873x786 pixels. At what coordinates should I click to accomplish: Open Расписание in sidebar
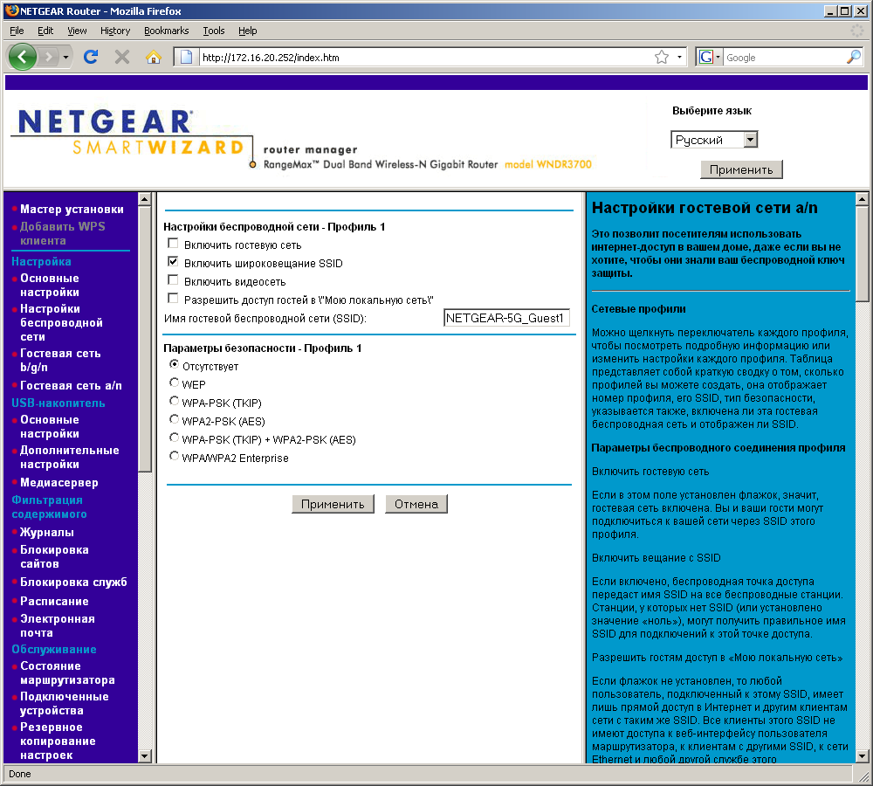(54, 601)
